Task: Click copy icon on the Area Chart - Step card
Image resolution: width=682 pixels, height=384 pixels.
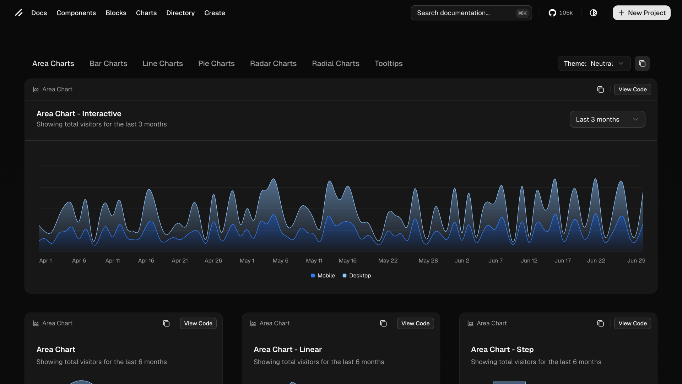Action: pyautogui.click(x=600, y=323)
